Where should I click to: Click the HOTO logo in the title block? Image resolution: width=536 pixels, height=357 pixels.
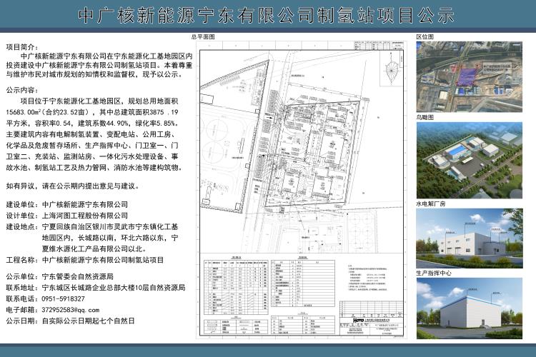(358, 320)
